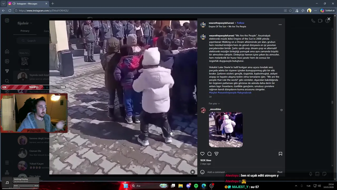Image resolution: width=337 pixels, height=190 pixels.
Task: Close the post overlay with the X
Action: [x=329, y=19]
